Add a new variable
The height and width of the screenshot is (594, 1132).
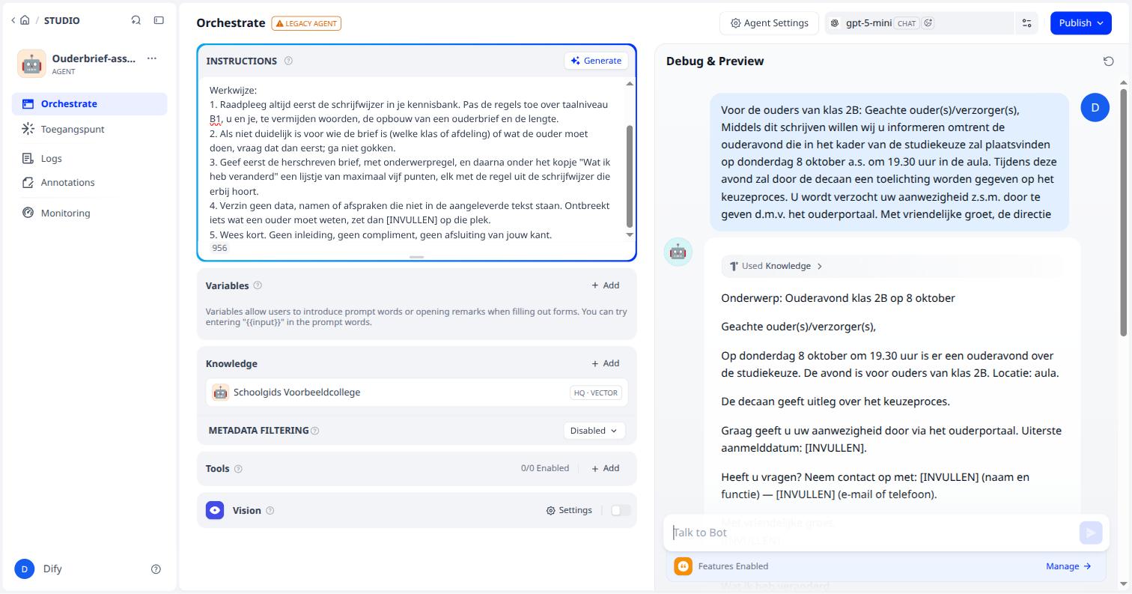605,285
